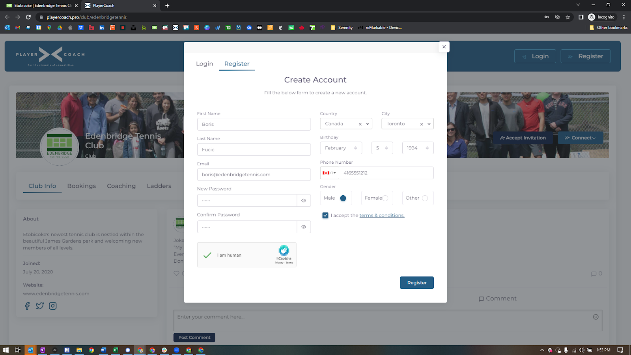Click the Register button in page header
The width and height of the screenshot is (631, 355).
tap(586, 56)
